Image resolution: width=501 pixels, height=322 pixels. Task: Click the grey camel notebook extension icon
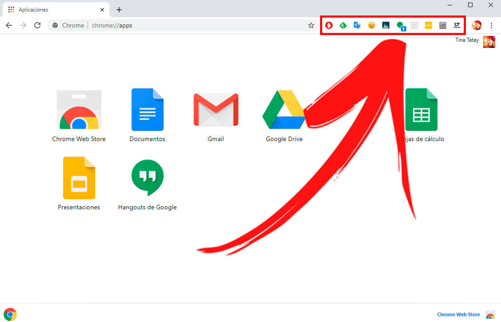pyautogui.click(x=443, y=25)
